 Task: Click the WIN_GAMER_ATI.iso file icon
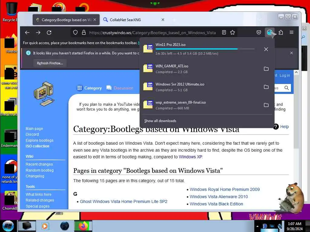(x=148, y=68)
